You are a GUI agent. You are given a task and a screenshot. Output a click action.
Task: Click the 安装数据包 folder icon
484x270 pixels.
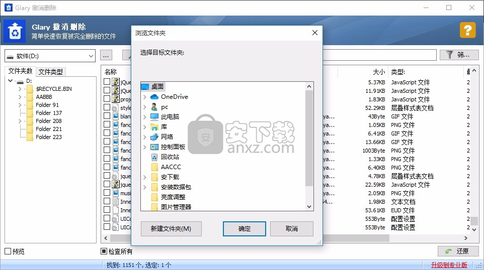[x=154, y=187]
